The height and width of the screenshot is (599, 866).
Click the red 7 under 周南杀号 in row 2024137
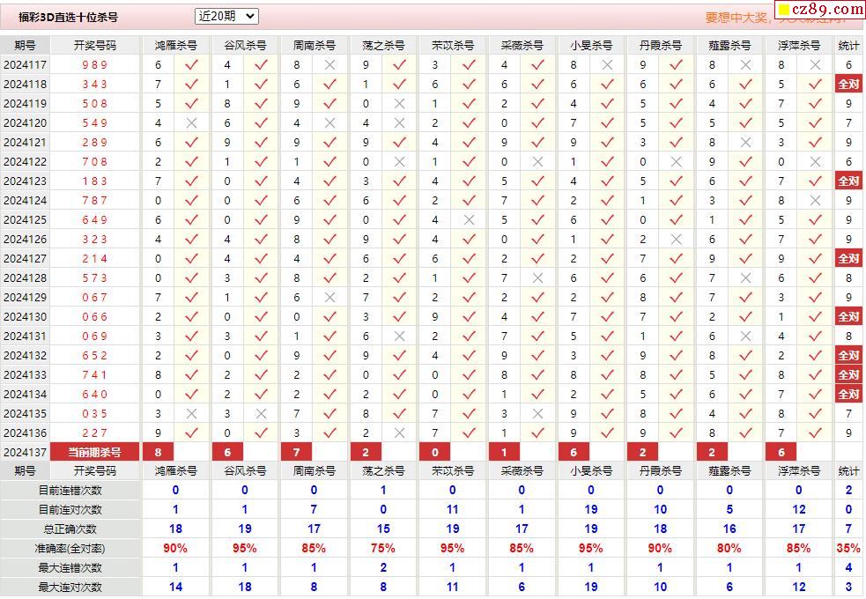[297, 452]
